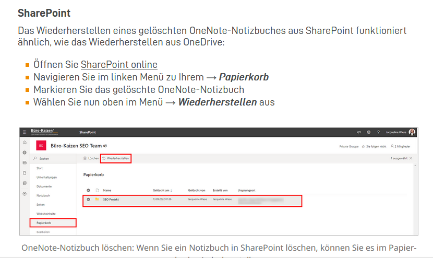This screenshot has width=433, height=258.
Task: Go to SharePoint home via house icon
Action: pyautogui.click(x=25, y=143)
